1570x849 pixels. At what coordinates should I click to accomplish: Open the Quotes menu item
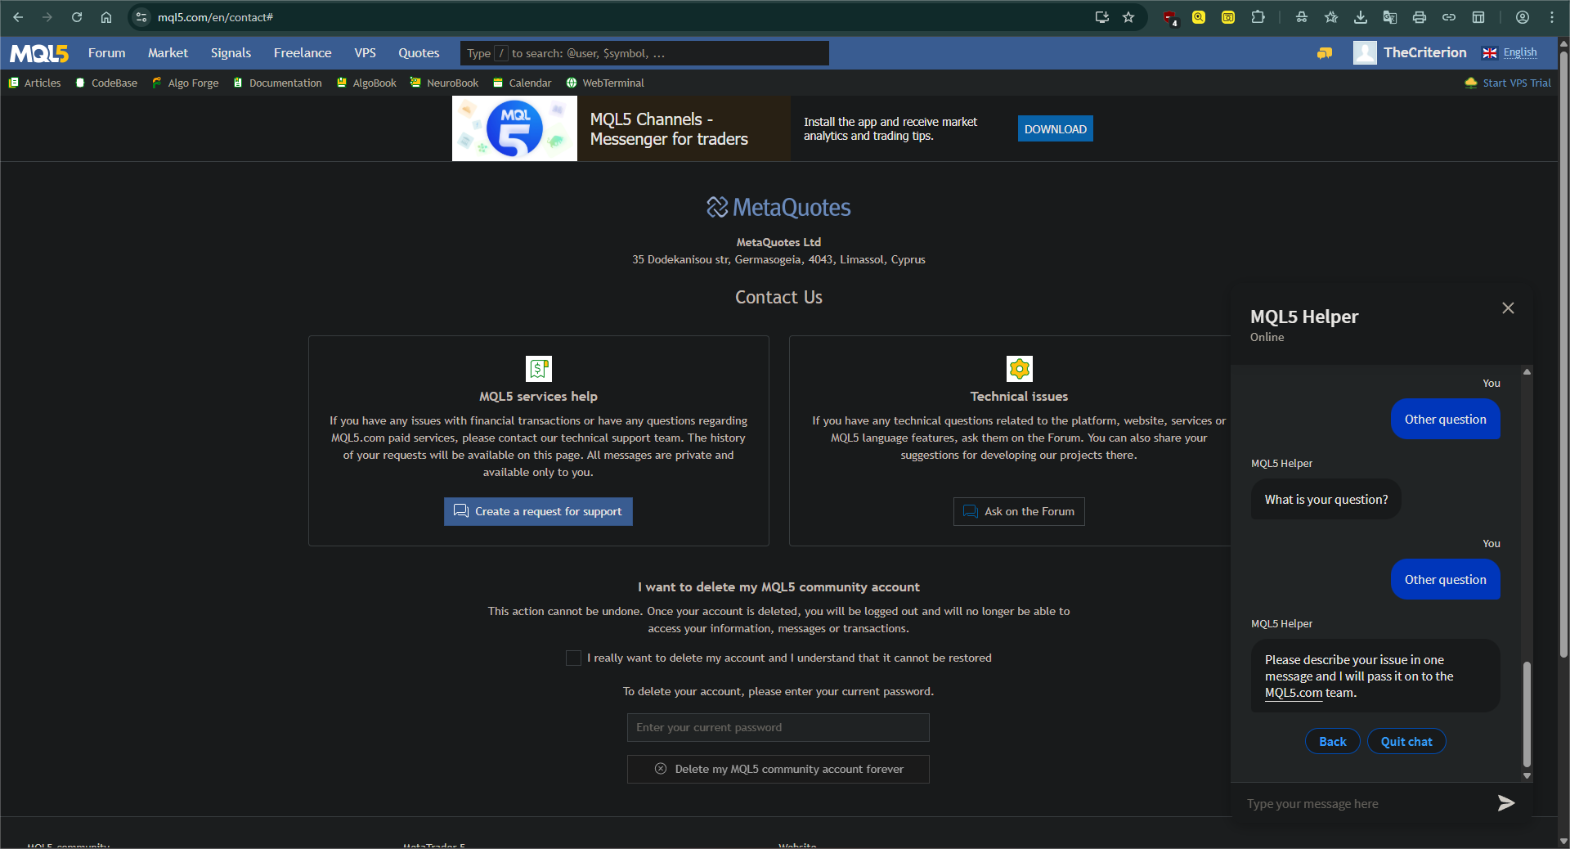click(x=419, y=53)
